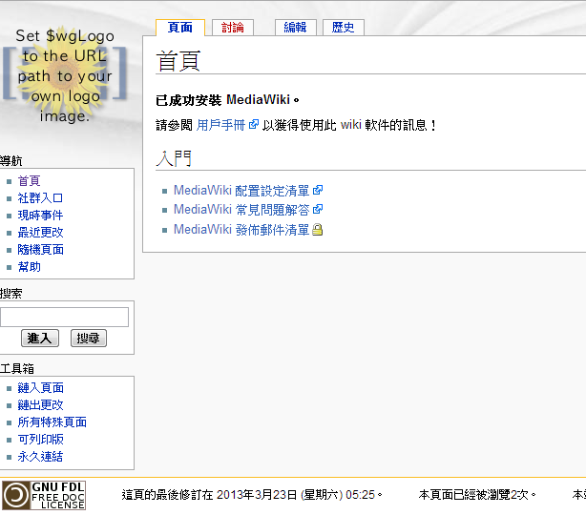This screenshot has height=515, width=586.
Task: Open MediaWiki 常見問題解答 link
Action: (241, 210)
